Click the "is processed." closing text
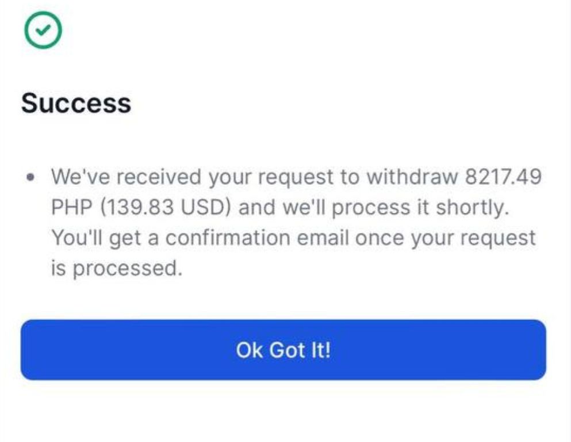The width and height of the screenshot is (571, 442). point(116,269)
